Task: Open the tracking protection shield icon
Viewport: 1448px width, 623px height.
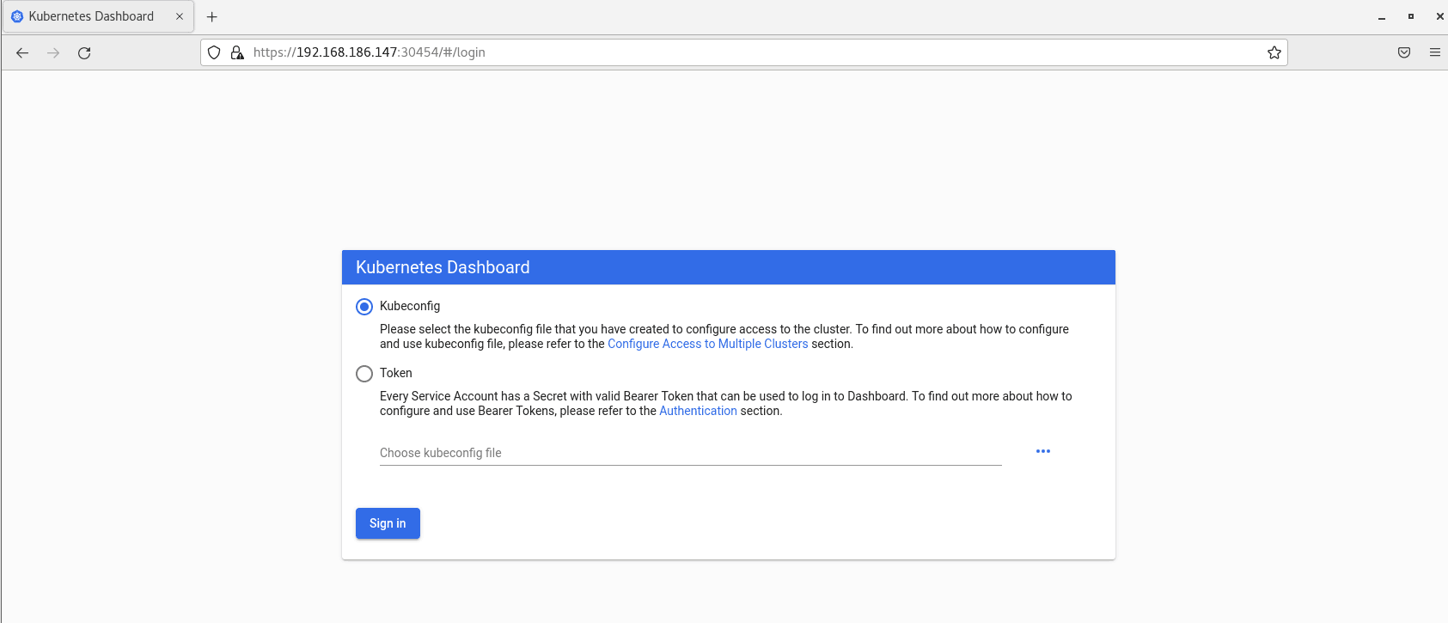Action: coord(214,52)
